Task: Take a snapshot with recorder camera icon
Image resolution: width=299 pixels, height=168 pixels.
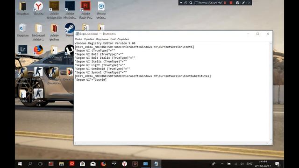Action: tap(237, 3)
